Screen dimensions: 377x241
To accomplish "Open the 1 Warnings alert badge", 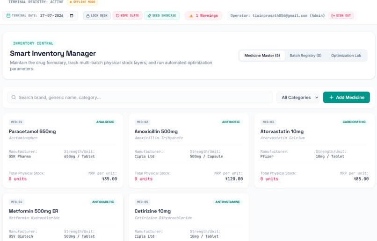I will coord(203,15).
